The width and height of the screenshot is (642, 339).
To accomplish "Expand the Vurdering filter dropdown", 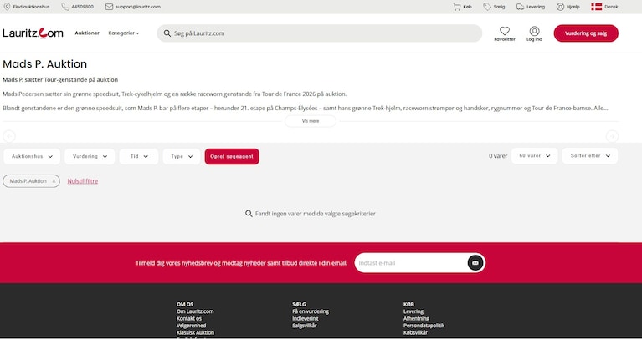I will (x=90, y=156).
